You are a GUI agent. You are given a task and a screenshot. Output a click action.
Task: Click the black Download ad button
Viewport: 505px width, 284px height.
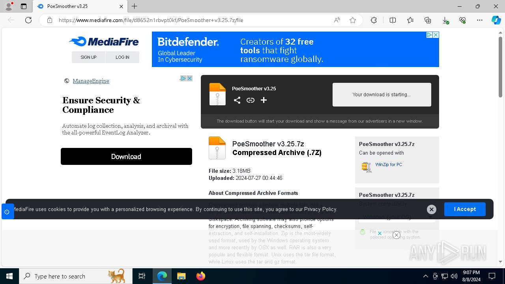click(x=126, y=157)
